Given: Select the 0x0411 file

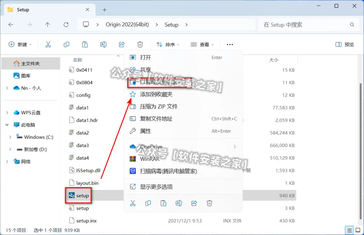Looking at the screenshot, I should tap(81, 70).
